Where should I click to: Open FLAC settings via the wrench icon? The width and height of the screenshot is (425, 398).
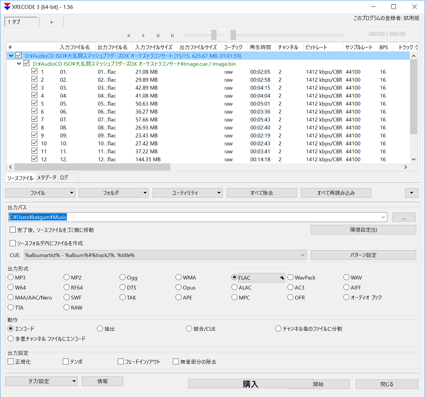282,278
